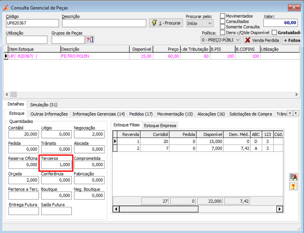Click the Venda Perdida button
This screenshot has height=233, width=304.
(x=262, y=40)
